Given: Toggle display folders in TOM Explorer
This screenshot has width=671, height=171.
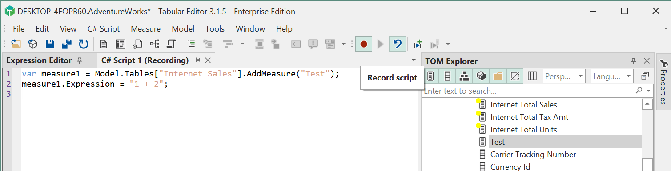Looking at the screenshot, I should pyautogui.click(x=498, y=76).
